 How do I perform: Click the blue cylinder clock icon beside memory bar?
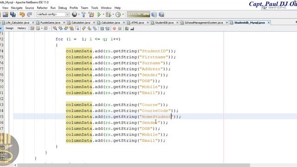[x=154, y=14]
